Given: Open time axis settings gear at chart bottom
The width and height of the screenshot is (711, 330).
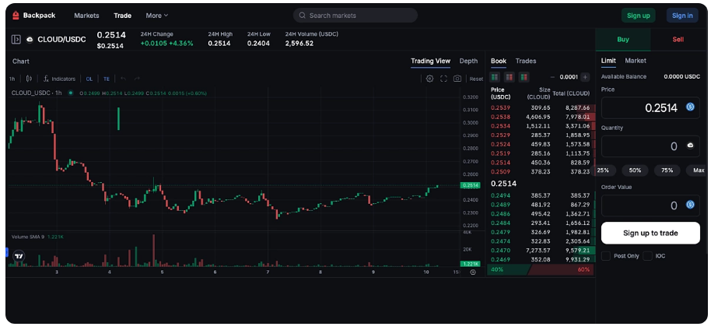Looking at the screenshot, I should coord(473,272).
